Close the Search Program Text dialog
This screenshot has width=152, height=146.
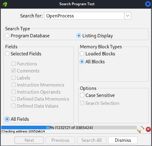pyautogui.click(x=148, y=4)
